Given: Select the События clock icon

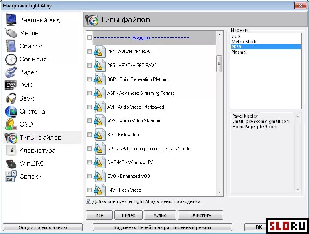Looking at the screenshot, I should coord(11,59).
